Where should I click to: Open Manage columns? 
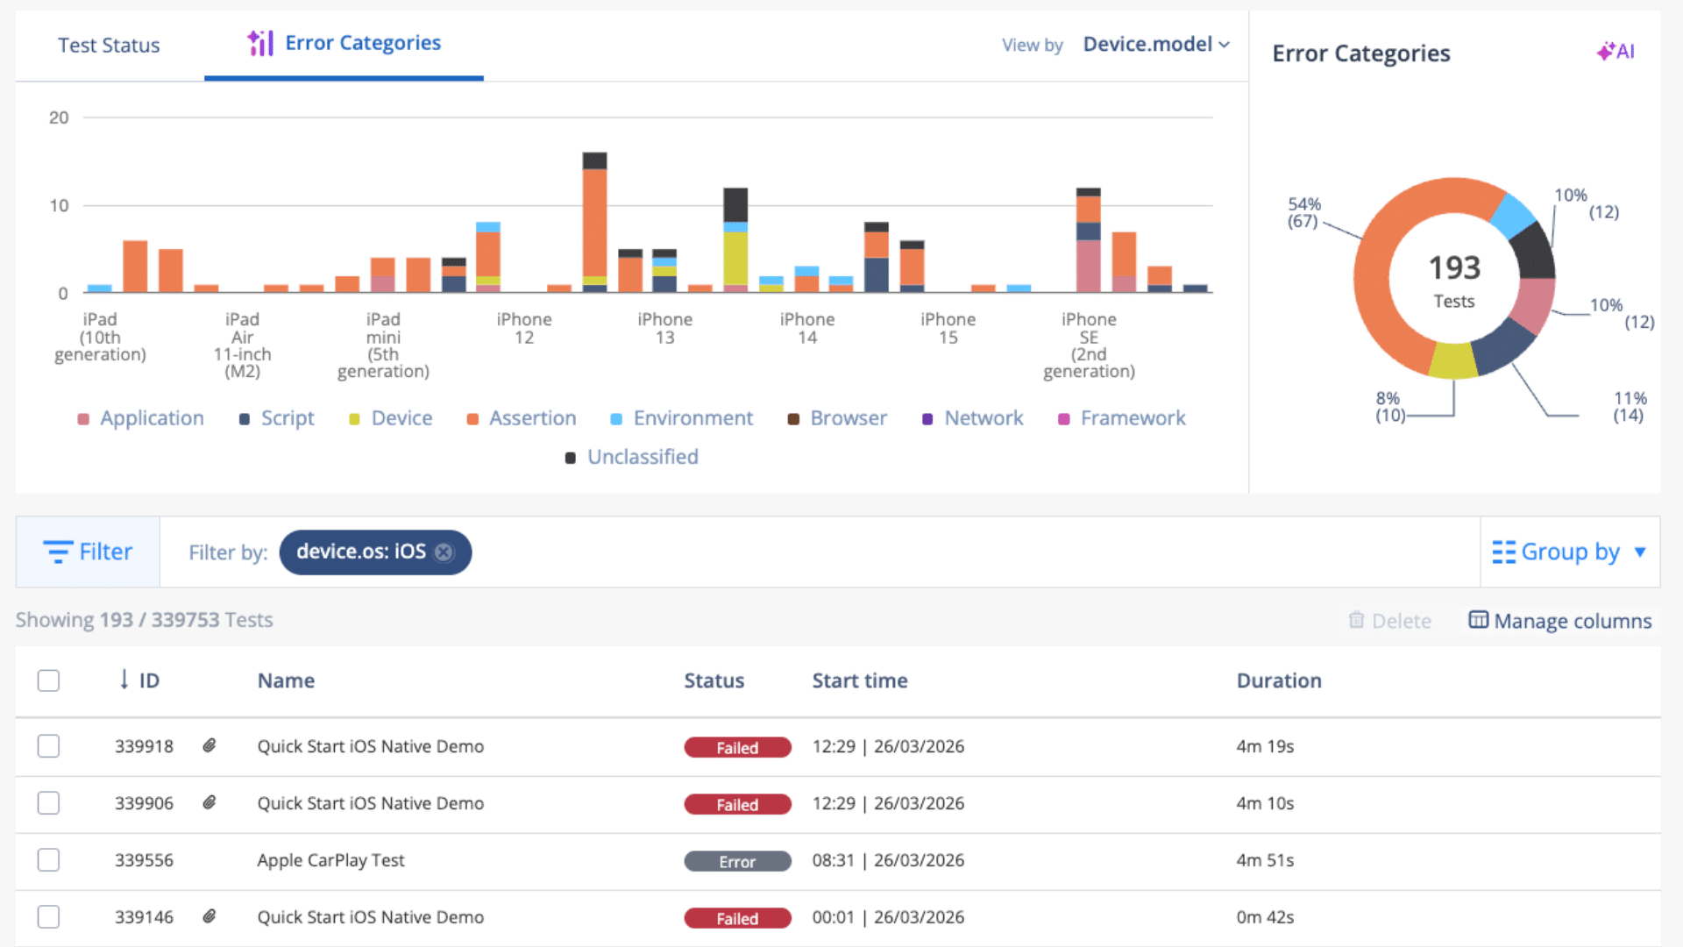[1560, 621]
